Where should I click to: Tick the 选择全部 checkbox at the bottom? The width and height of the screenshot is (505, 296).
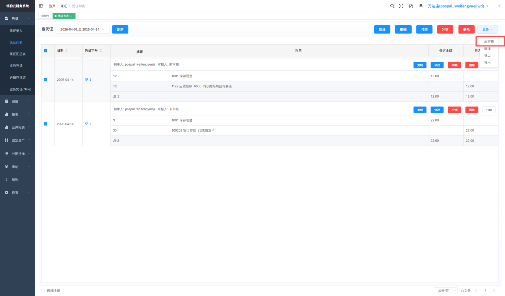point(43,291)
